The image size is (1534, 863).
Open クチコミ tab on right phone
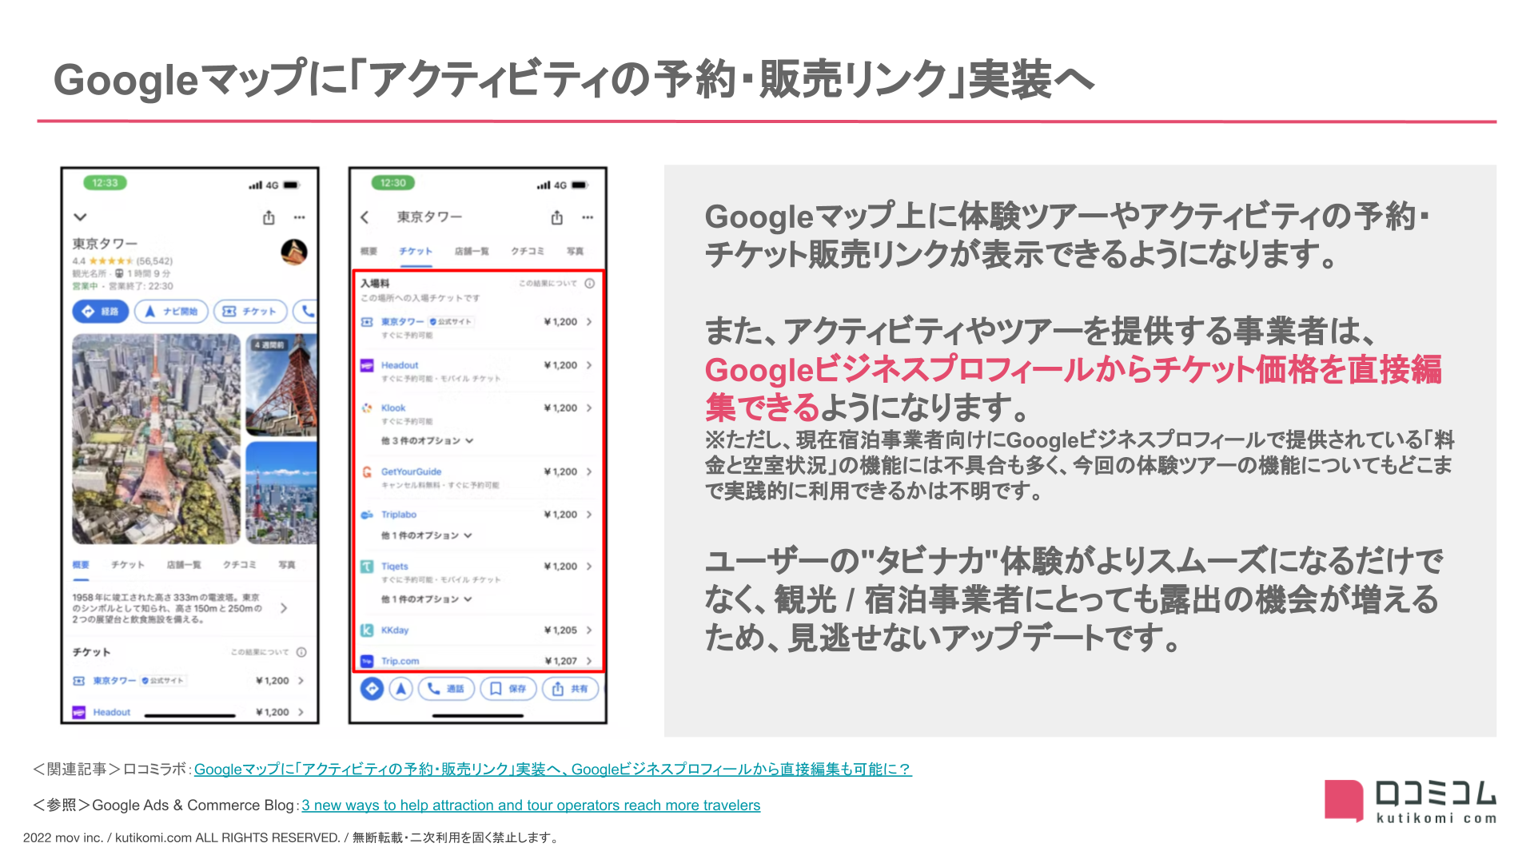click(528, 251)
